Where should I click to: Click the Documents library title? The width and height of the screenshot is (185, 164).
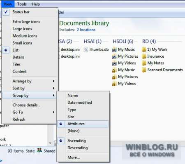click(84, 23)
